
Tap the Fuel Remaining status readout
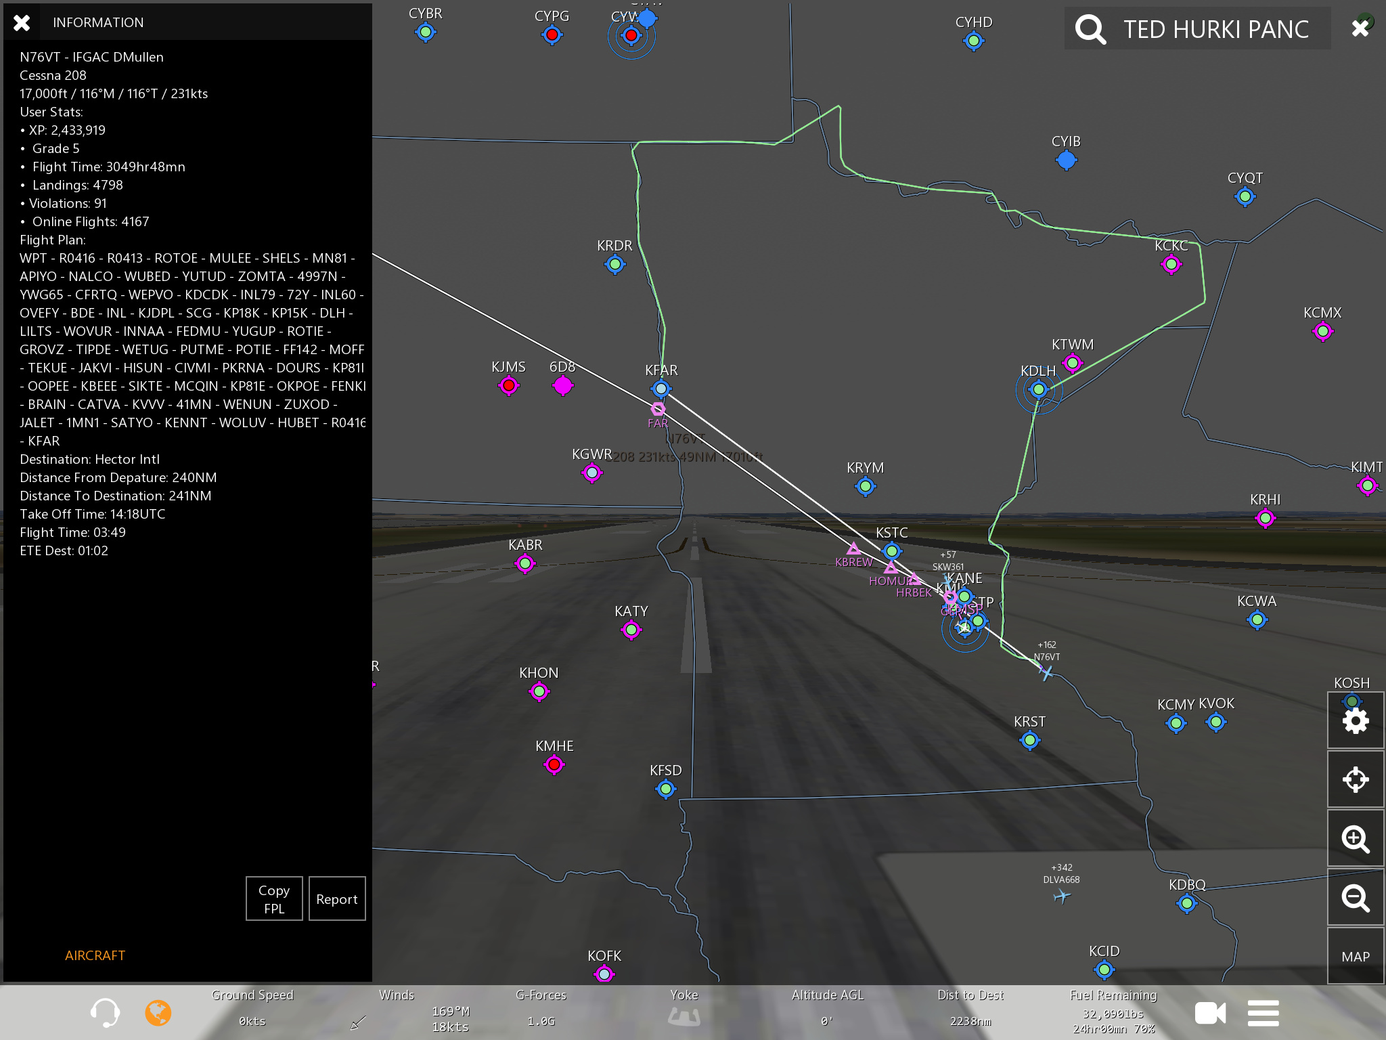(1113, 1013)
